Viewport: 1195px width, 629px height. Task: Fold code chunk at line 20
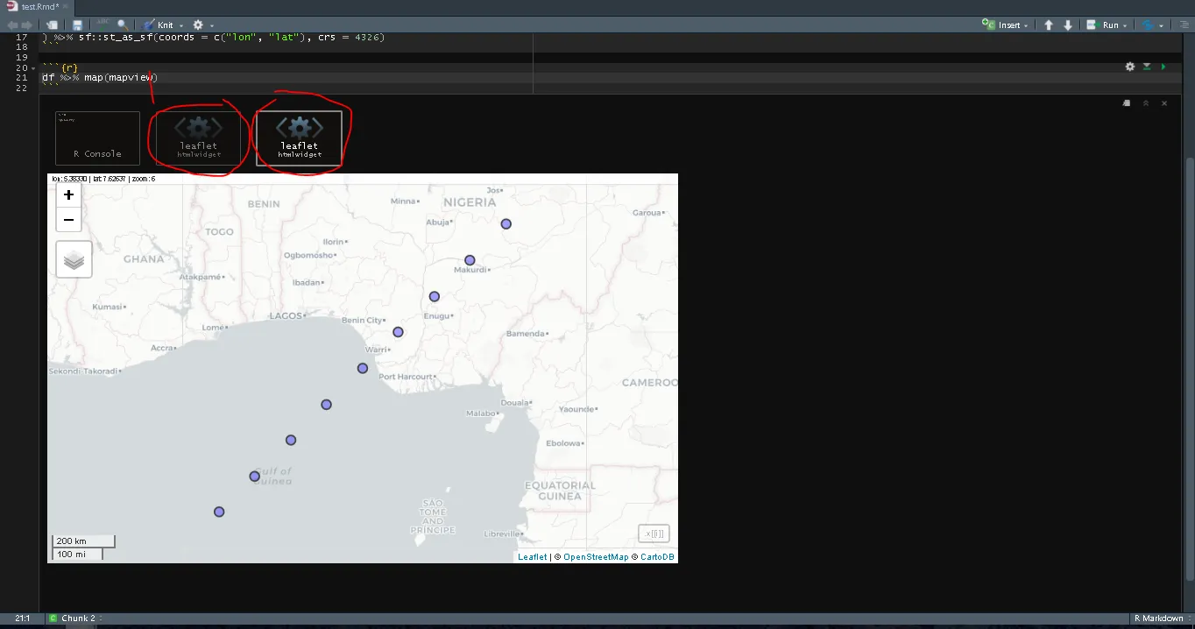point(35,67)
